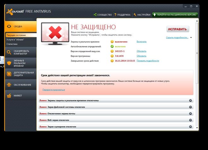This screenshot has width=208, height=150.
Task: Click the scrollbar up arrow
Action: click(x=197, y=21)
